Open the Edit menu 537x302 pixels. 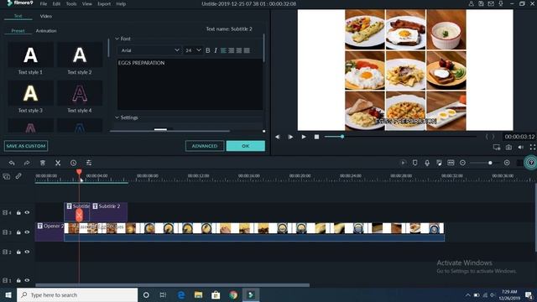pyautogui.click(x=56, y=3)
